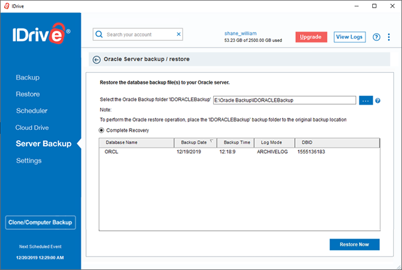402x270 pixels.
Task: Click the DBID column header
Action: pyautogui.click(x=337, y=143)
